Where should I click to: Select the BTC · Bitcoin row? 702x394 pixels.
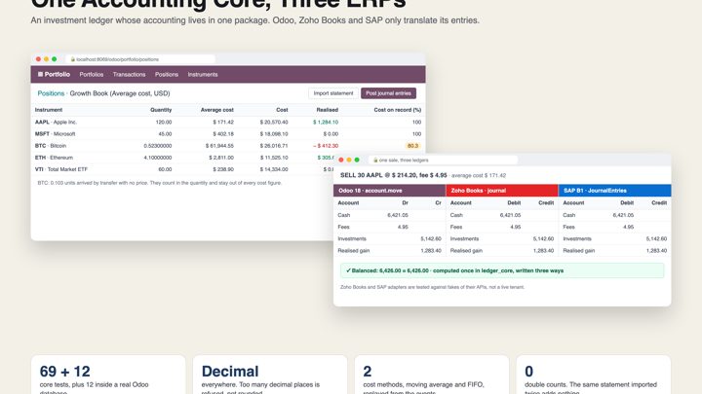[x=228, y=146]
